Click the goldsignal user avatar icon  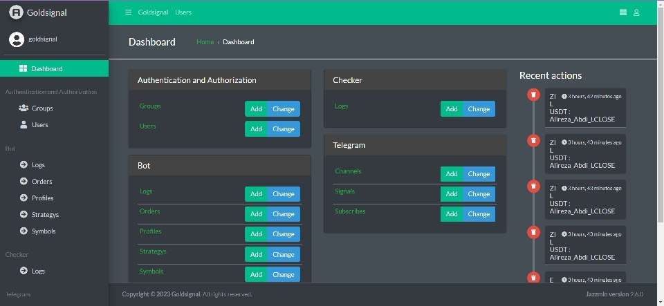[17, 39]
